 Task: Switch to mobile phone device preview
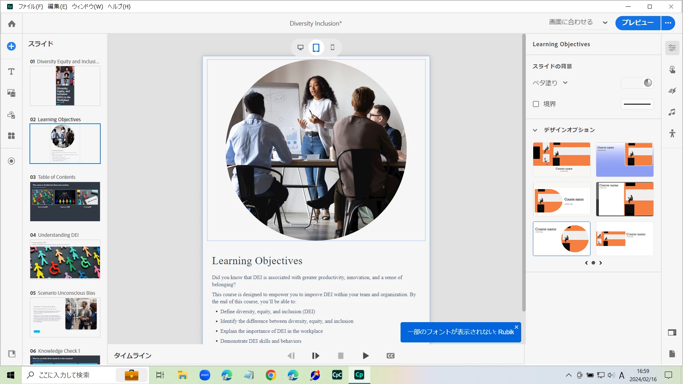point(333,48)
